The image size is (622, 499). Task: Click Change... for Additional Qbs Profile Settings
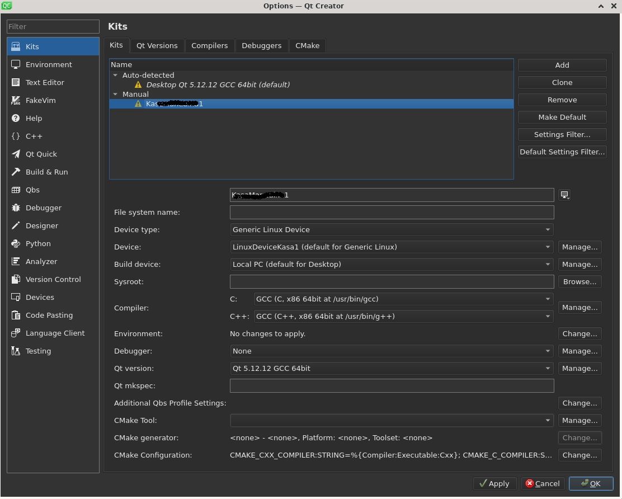580,404
